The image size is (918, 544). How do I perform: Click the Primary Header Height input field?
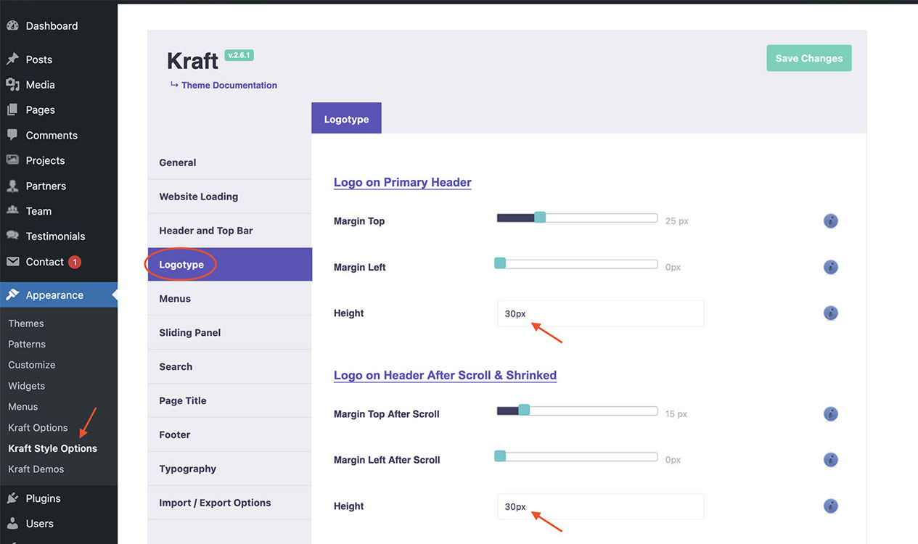pyautogui.click(x=599, y=313)
